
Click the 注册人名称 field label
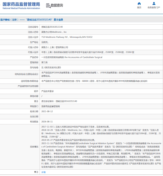click(x=33, y=32)
